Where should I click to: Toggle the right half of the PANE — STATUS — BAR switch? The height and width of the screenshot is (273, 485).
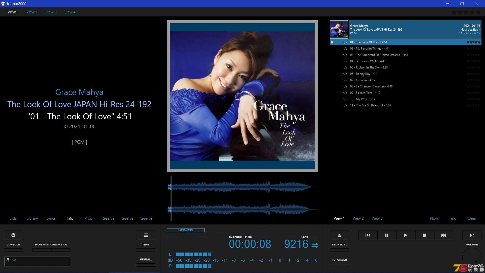pyautogui.click(x=61, y=250)
